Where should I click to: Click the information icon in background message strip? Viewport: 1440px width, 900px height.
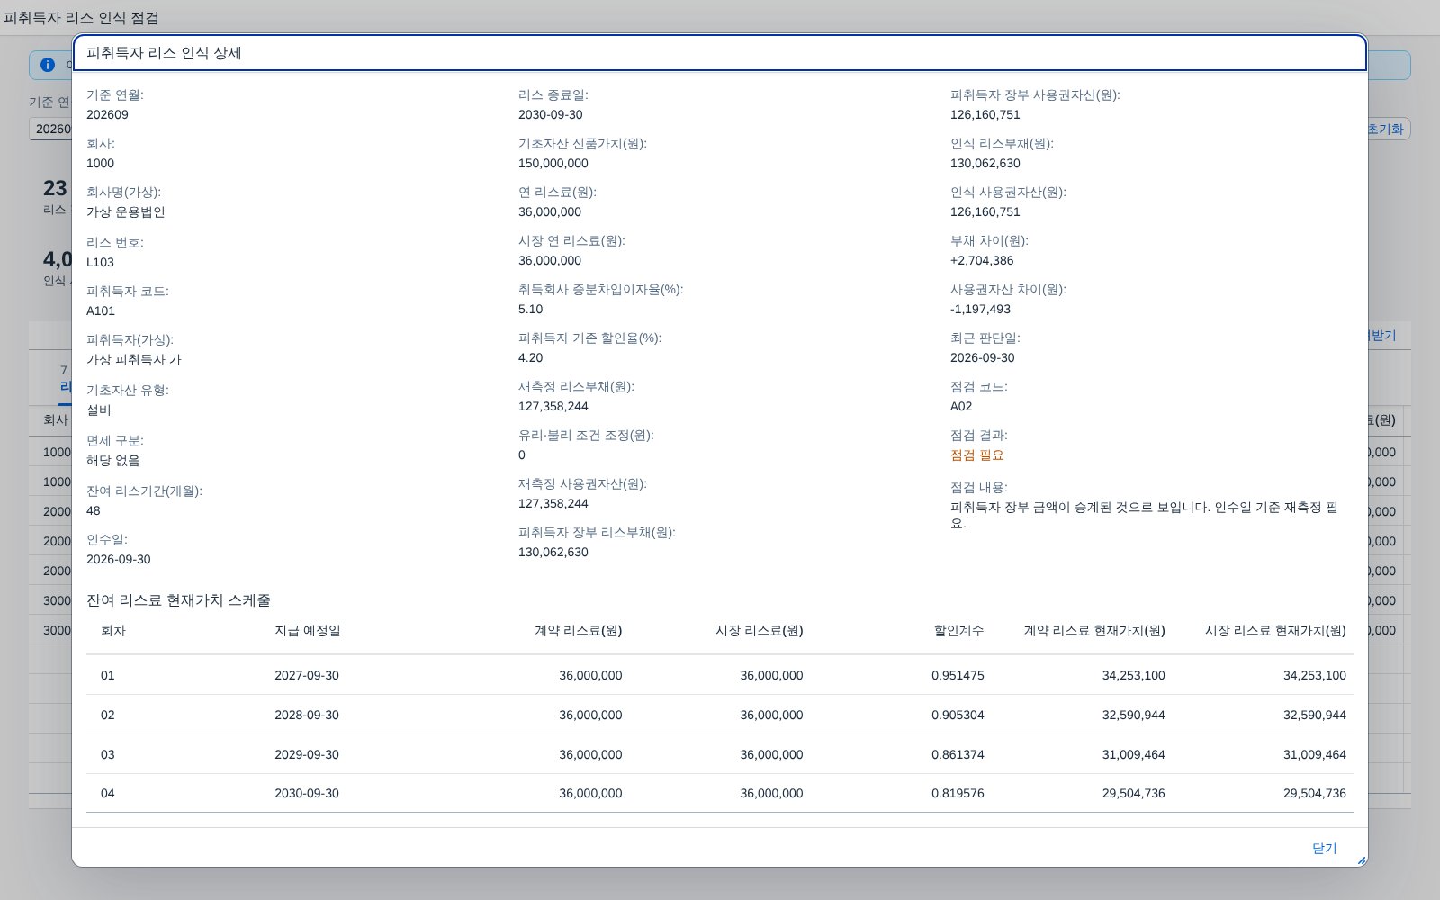[x=48, y=65]
